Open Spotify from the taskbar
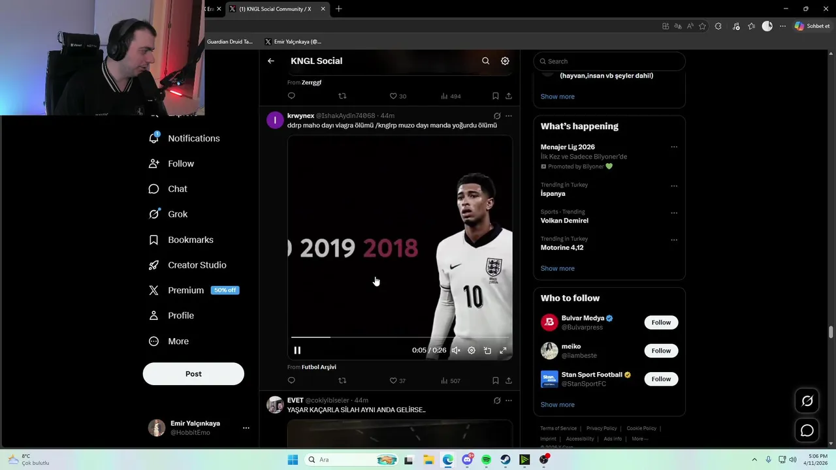 pos(487,460)
